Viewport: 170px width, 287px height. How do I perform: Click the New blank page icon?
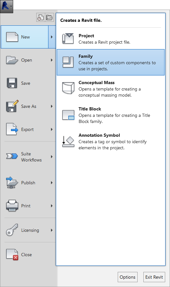pyautogui.click(x=12, y=37)
